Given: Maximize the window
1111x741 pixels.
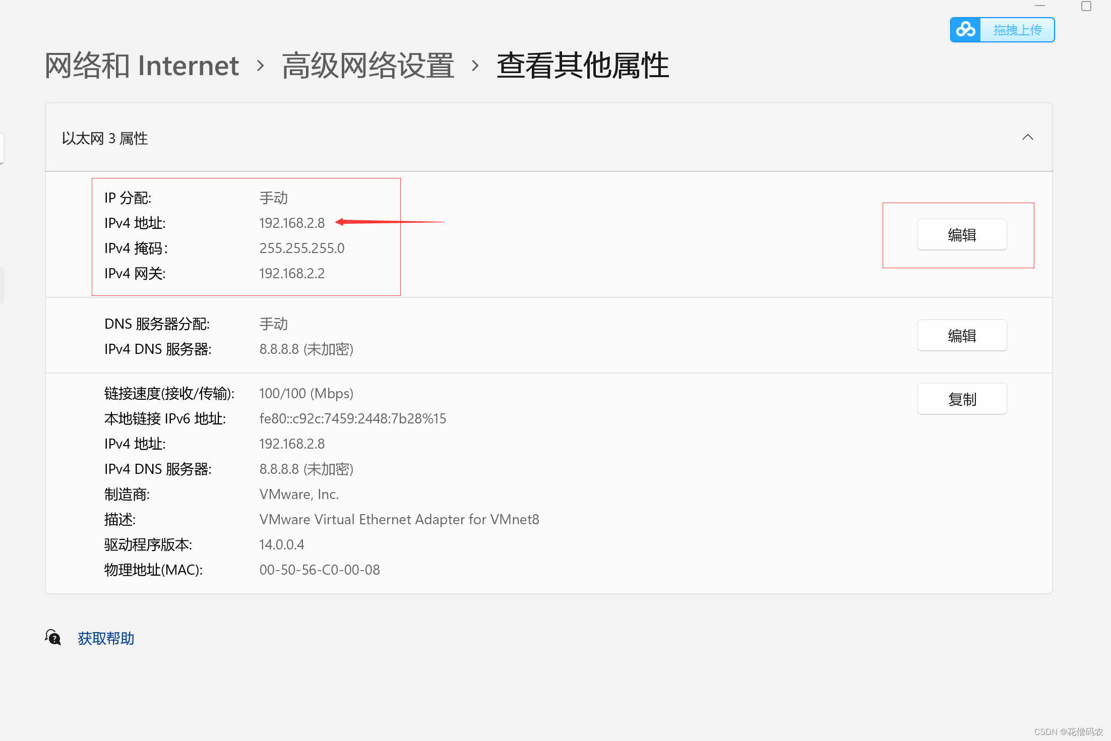Looking at the screenshot, I should coord(1086,6).
